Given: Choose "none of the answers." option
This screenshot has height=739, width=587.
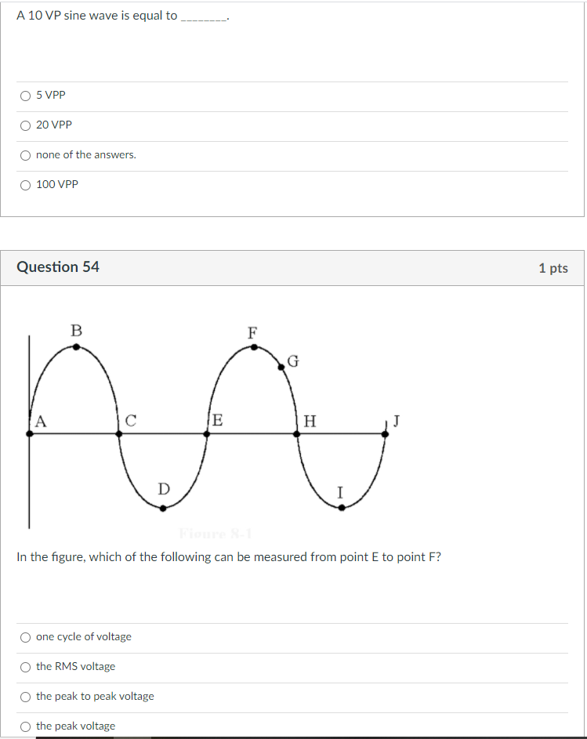Looking at the screenshot, I should [x=25, y=154].
